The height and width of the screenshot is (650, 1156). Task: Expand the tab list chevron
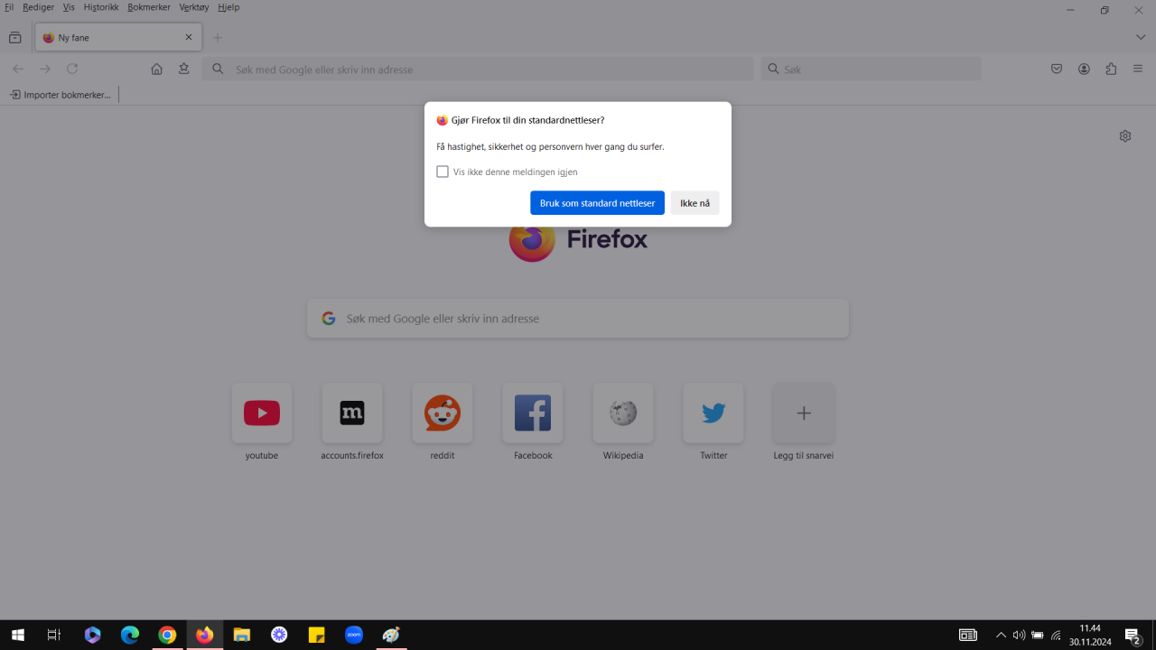(x=1140, y=37)
